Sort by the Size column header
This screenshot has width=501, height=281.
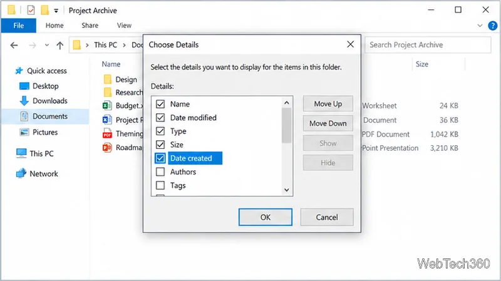click(x=421, y=64)
